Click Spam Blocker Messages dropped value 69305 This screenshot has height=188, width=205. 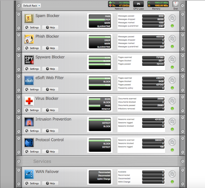coord(153,19)
